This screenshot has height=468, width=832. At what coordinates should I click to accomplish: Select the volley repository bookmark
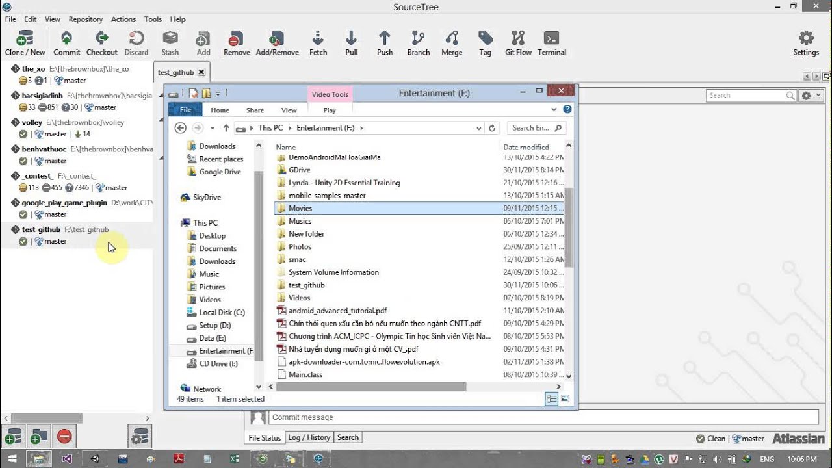[77, 128]
